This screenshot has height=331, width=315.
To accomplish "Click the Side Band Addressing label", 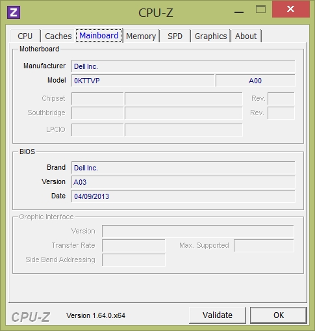I will pos(60,259).
